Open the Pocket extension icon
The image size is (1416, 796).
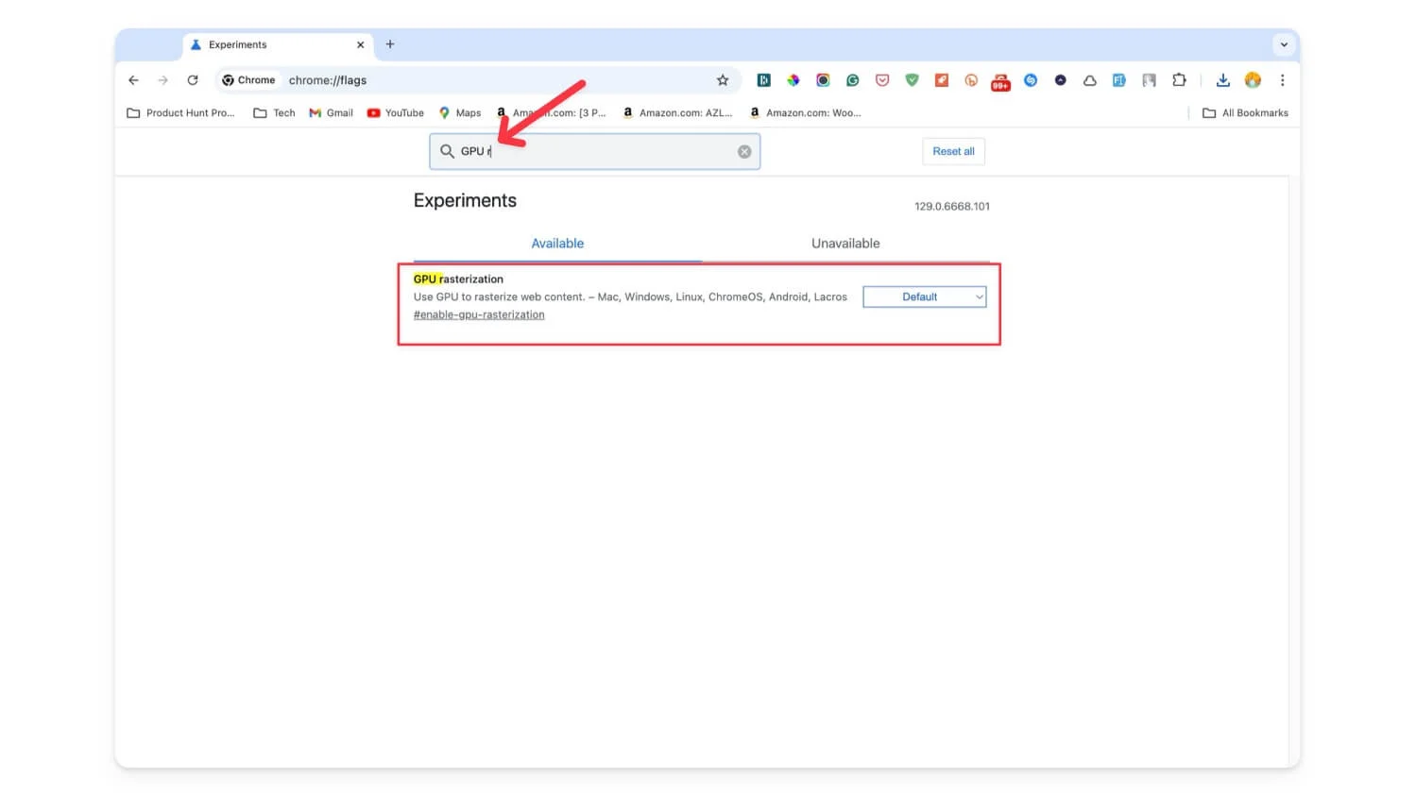(882, 80)
